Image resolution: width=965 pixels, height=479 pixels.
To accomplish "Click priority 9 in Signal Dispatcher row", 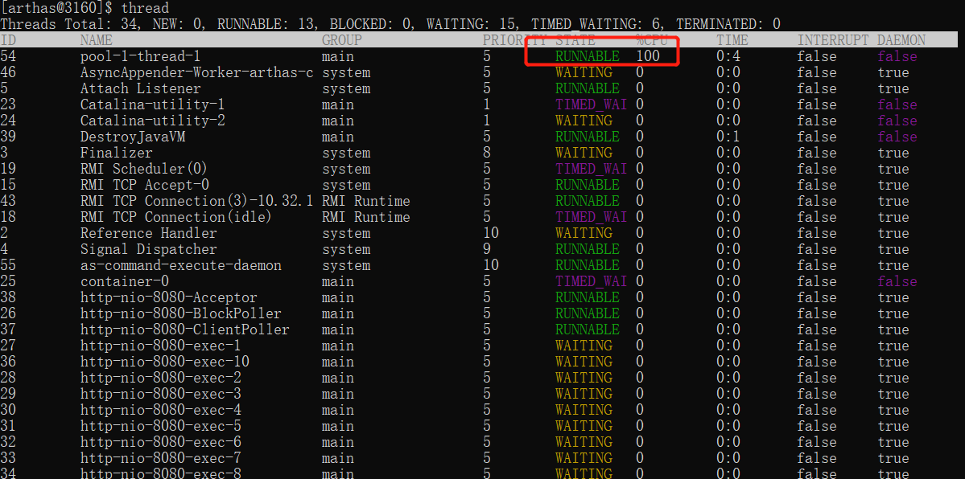I will click(487, 249).
